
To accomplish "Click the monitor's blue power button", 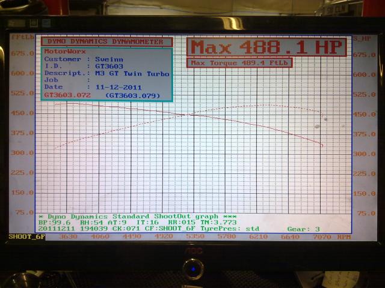I will [193, 268].
